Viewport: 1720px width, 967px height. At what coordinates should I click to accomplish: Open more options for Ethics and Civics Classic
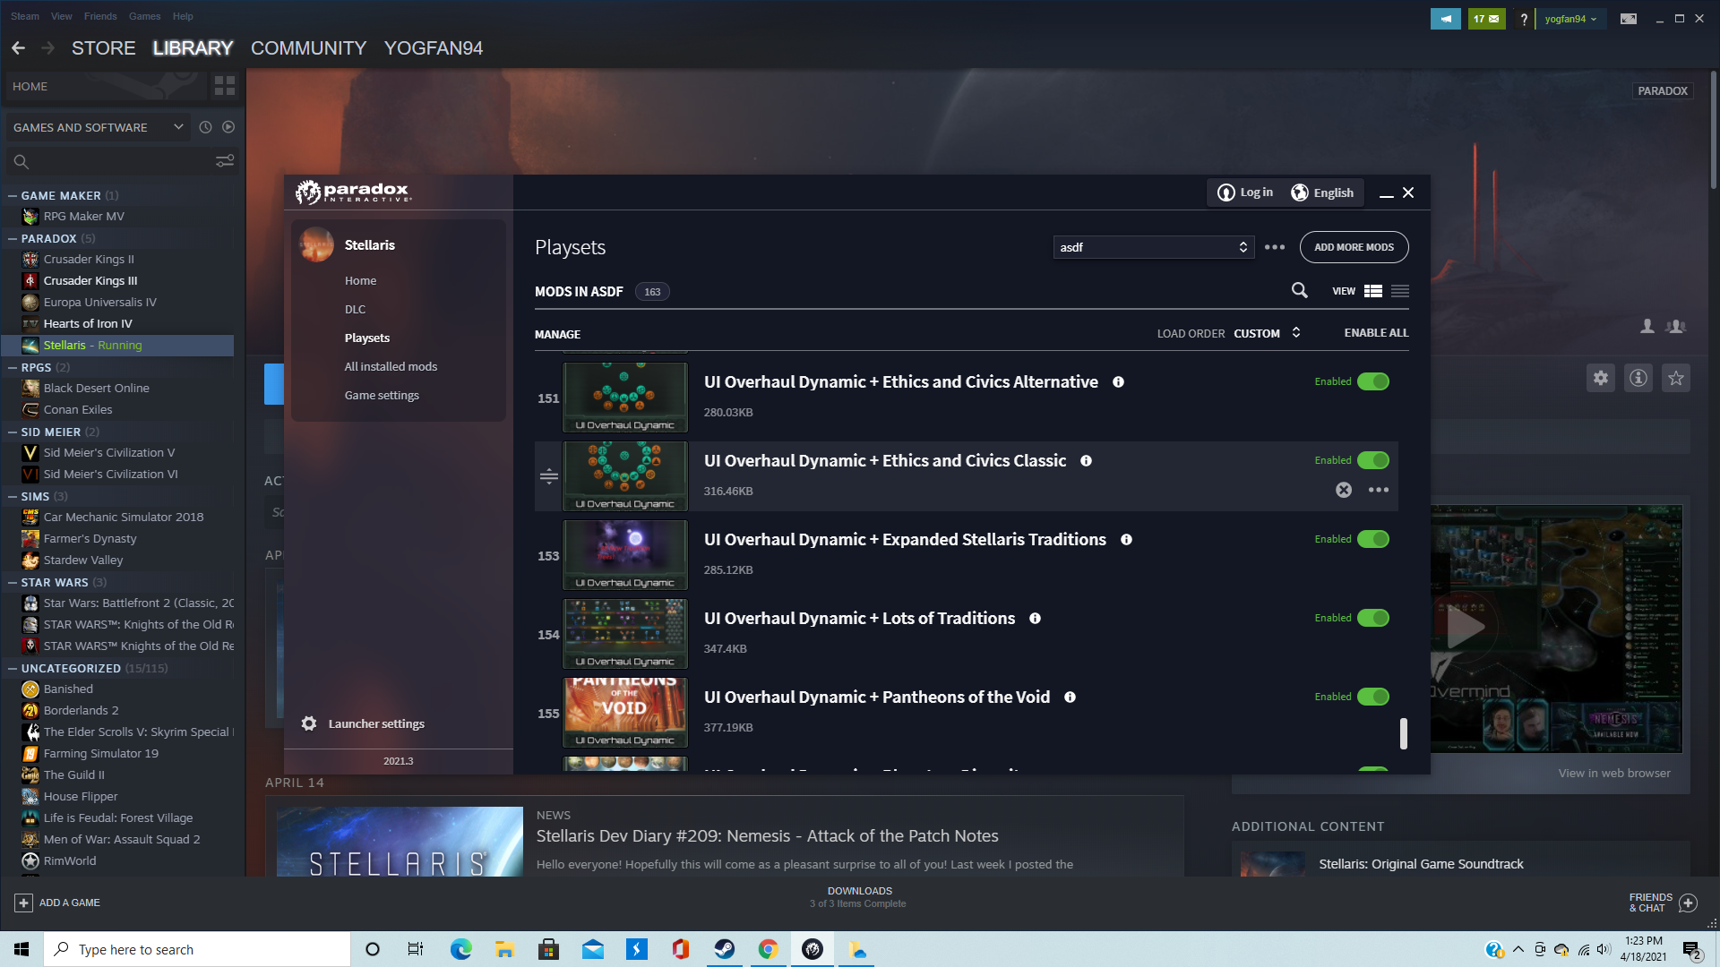tap(1379, 490)
